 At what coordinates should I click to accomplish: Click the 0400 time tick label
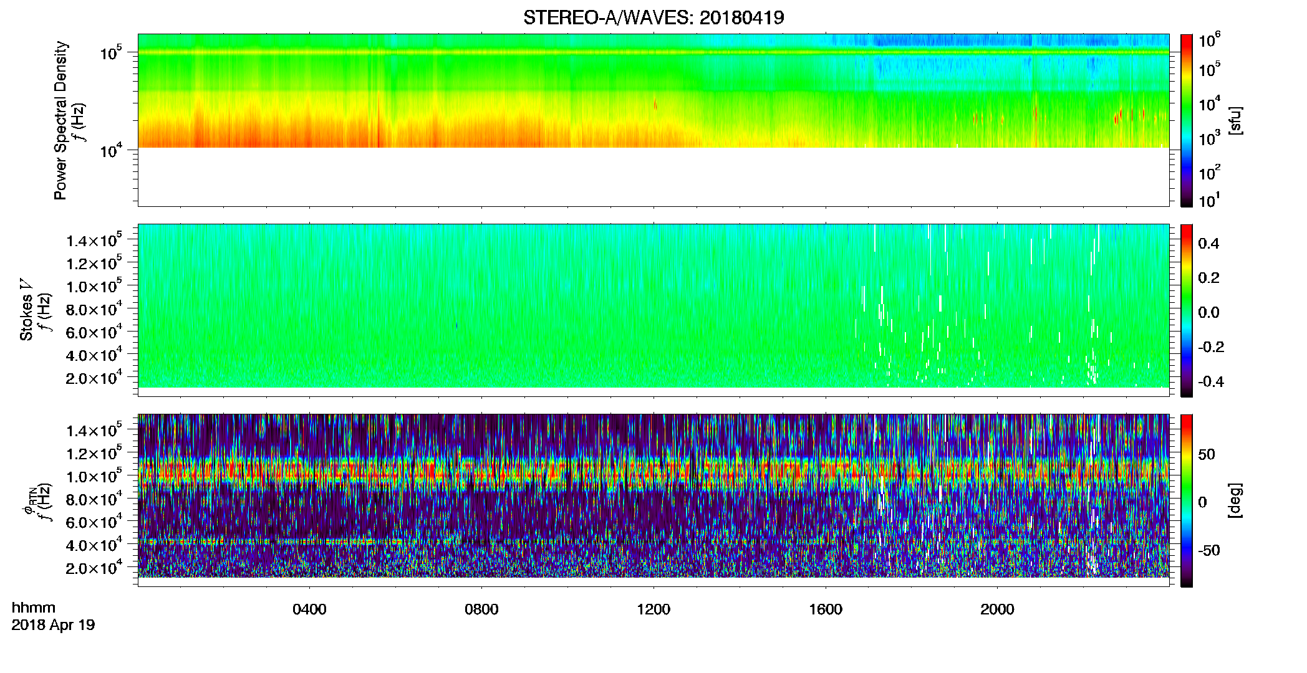point(309,609)
